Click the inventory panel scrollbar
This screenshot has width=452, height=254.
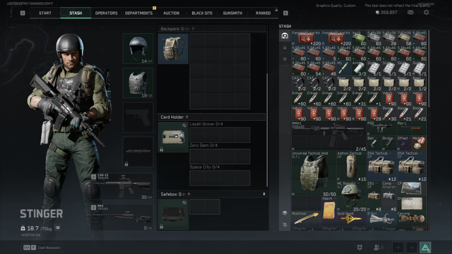pyautogui.click(x=267, y=130)
